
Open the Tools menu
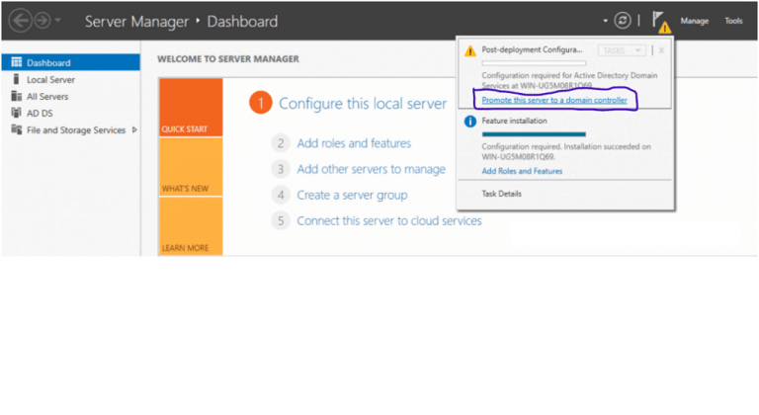tap(733, 21)
